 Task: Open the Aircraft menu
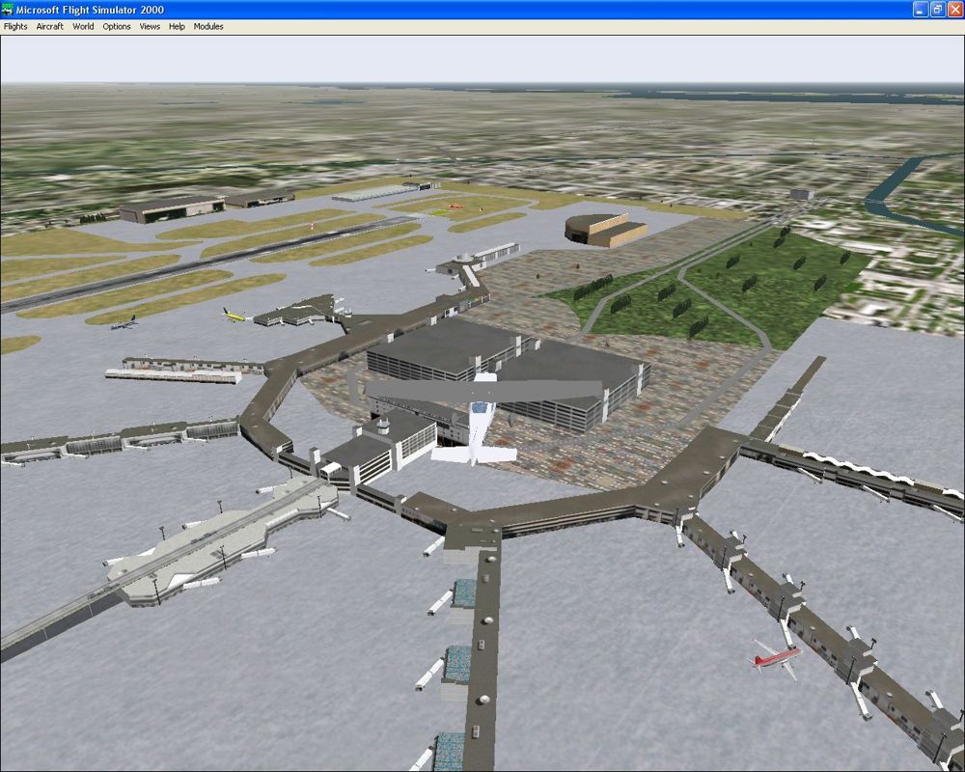[x=49, y=26]
